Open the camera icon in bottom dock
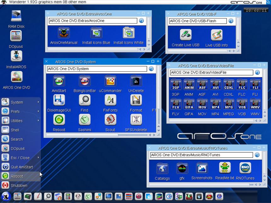 pos(169,196)
